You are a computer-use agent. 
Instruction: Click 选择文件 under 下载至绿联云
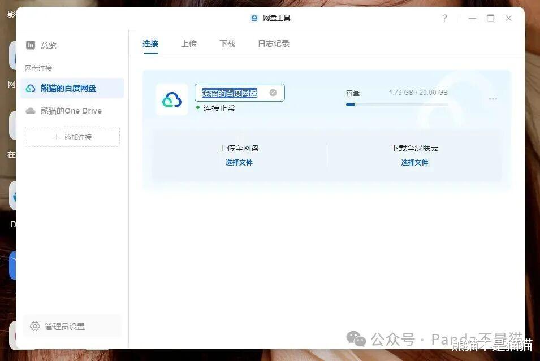414,163
